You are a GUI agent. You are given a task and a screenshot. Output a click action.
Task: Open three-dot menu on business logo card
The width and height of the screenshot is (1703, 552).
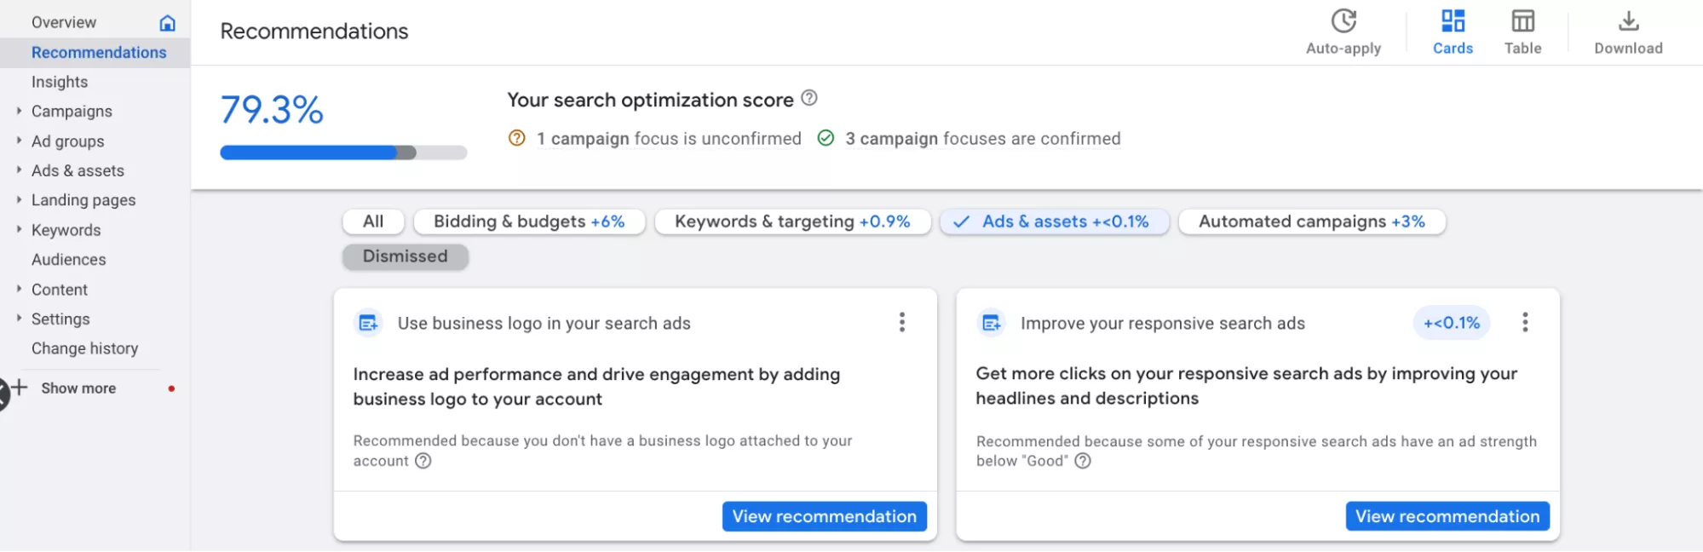coord(902,322)
